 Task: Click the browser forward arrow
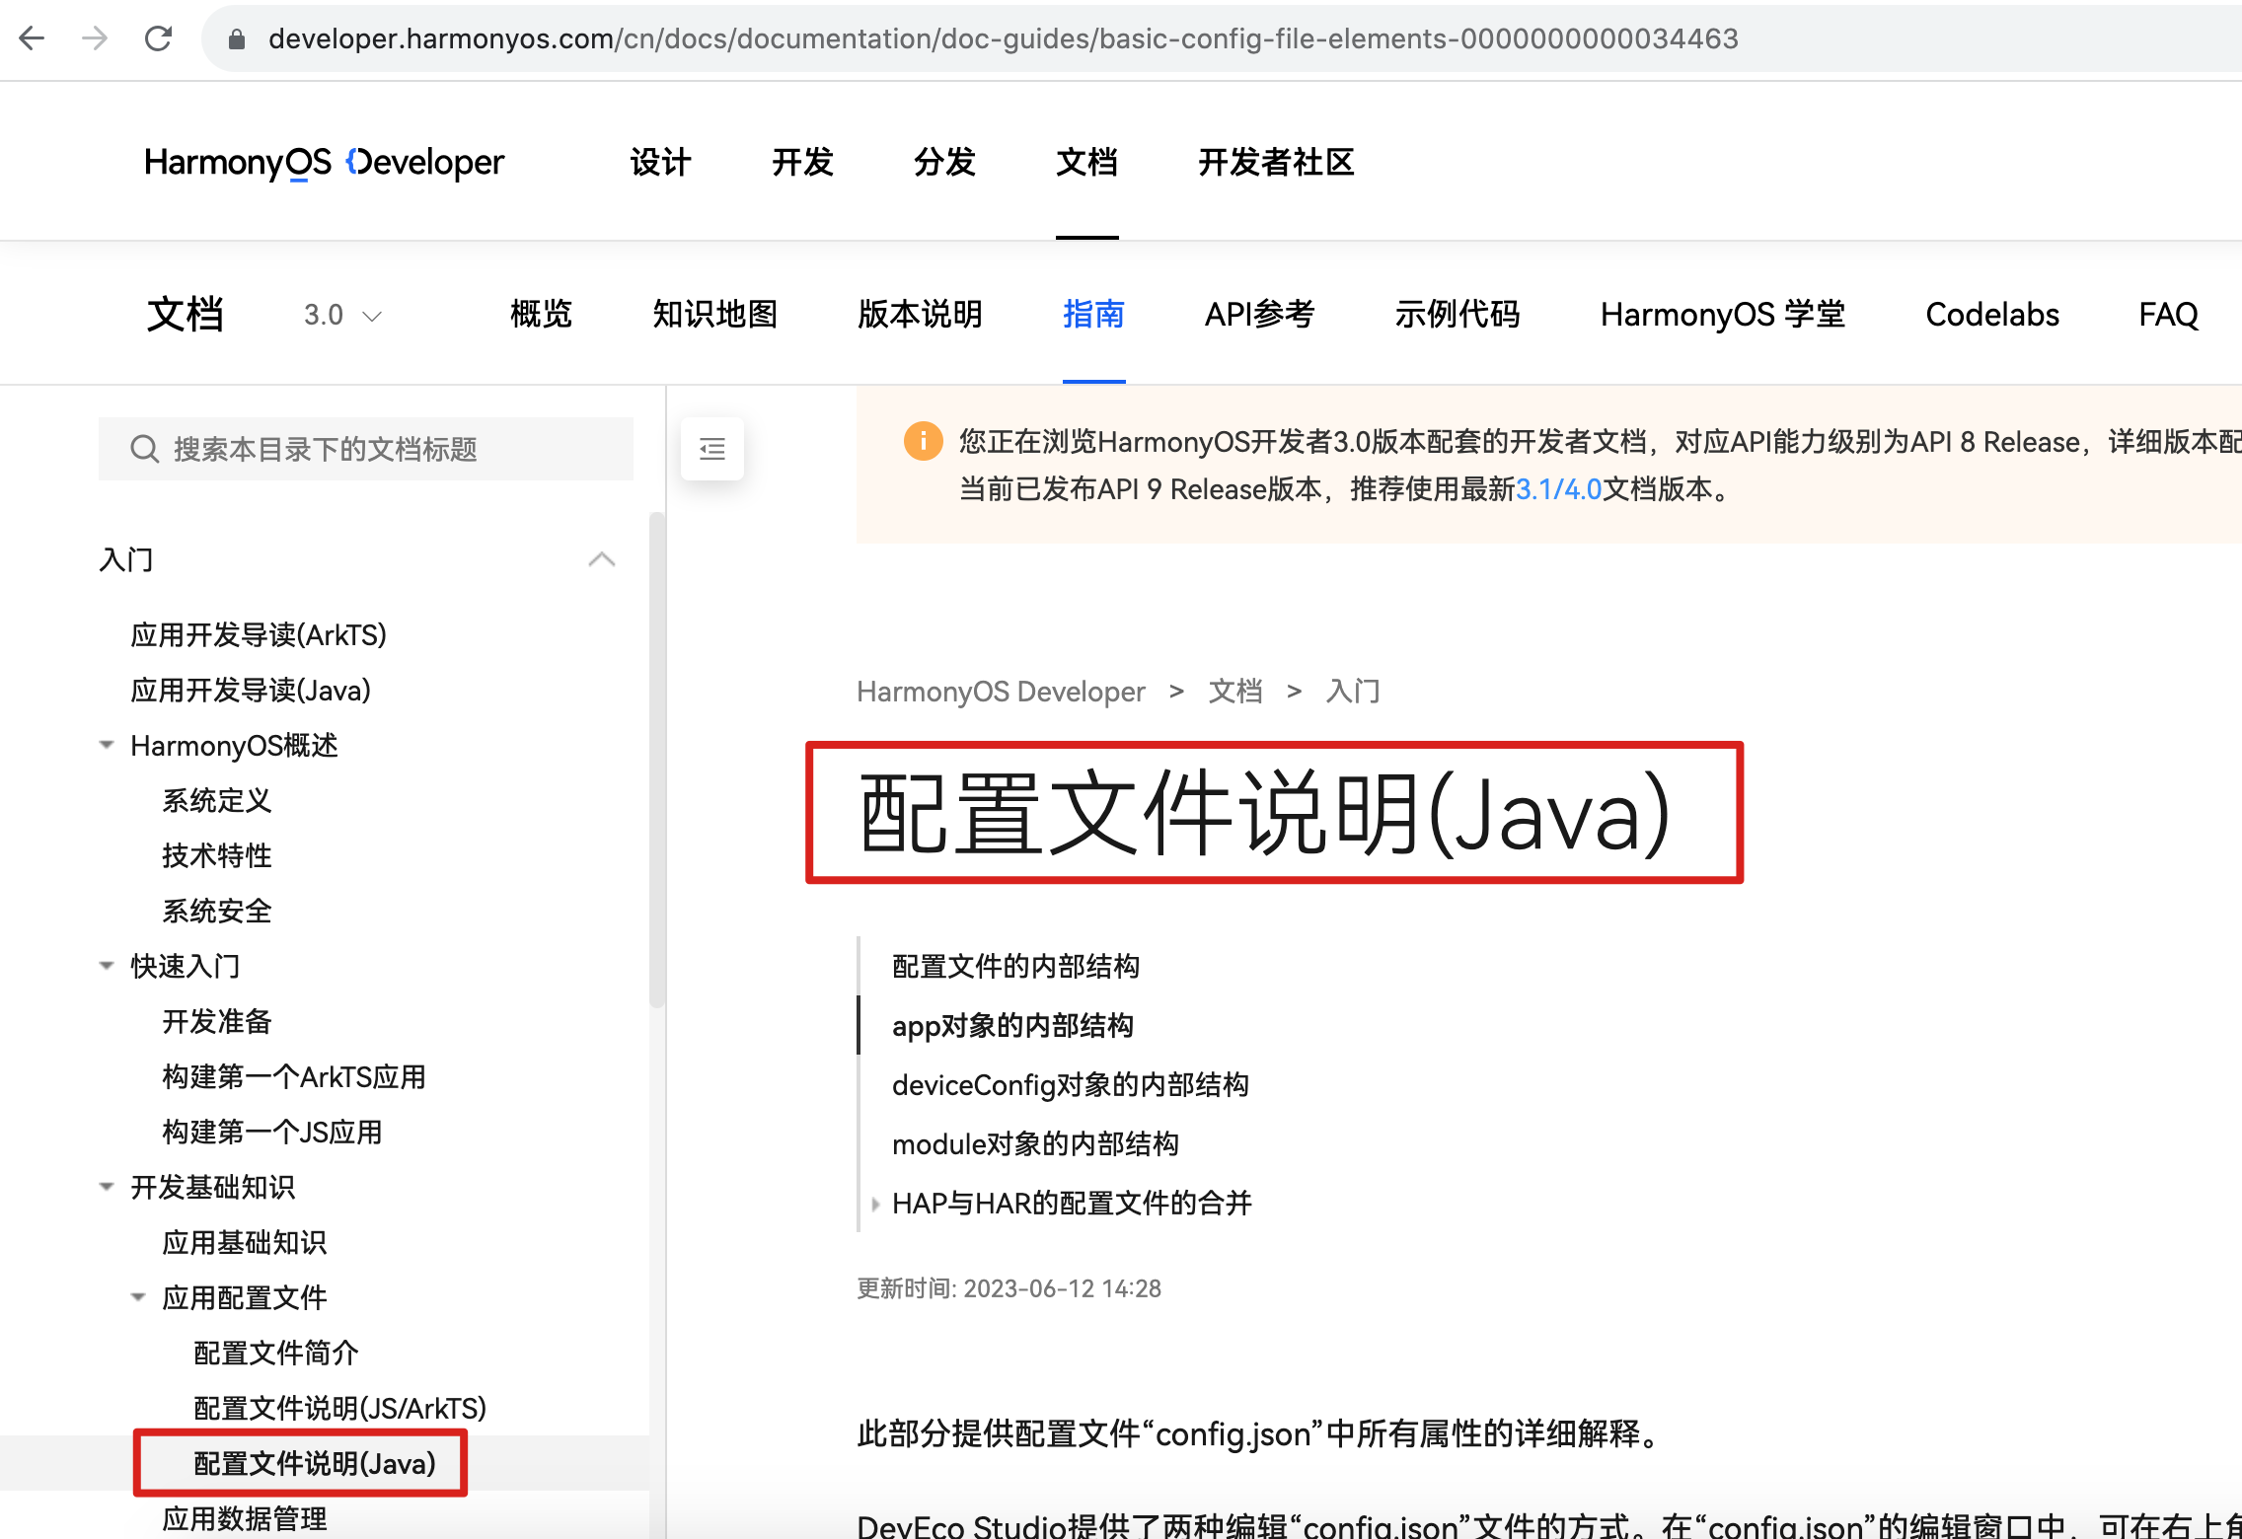(95, 38)
